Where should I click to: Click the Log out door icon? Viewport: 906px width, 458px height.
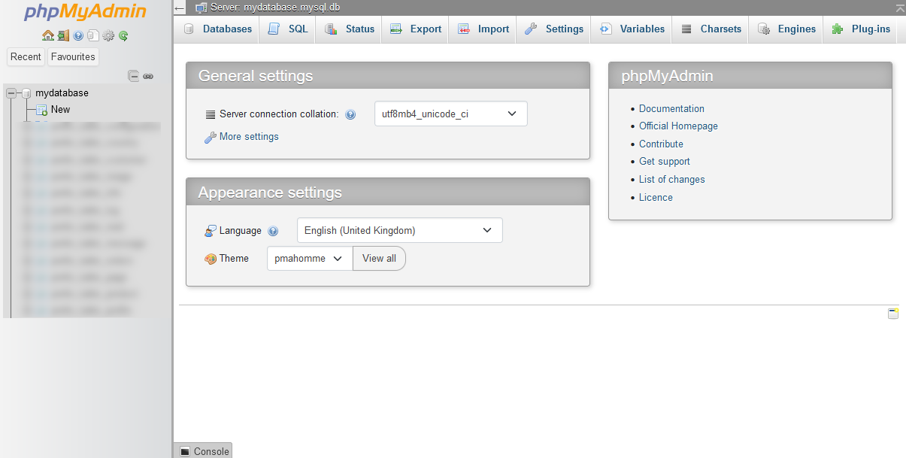pos(63,35)
